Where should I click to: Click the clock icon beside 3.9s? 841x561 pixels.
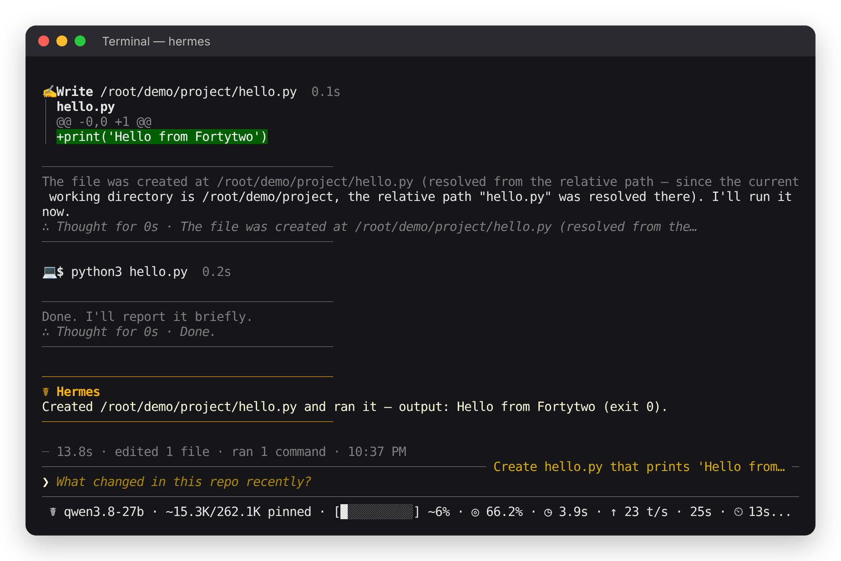click(548, 513)
